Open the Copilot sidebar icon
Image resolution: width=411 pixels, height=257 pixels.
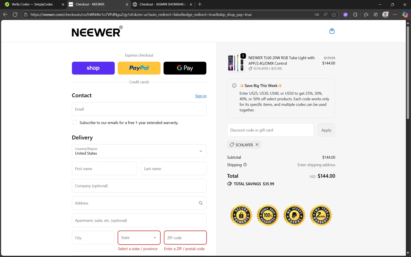[405, 15]
